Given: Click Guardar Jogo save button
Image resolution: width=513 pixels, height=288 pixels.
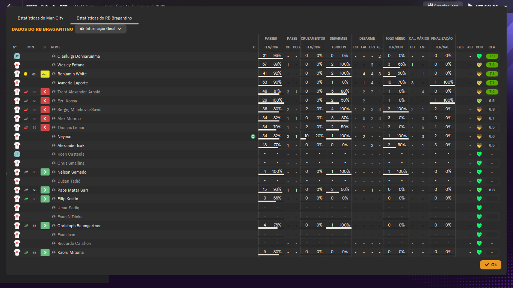Looking at the screenshot, I should pos(443,6).
